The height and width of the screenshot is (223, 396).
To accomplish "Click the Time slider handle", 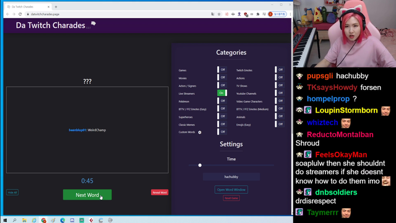I will pyautogui.click(x=200, y=165).
